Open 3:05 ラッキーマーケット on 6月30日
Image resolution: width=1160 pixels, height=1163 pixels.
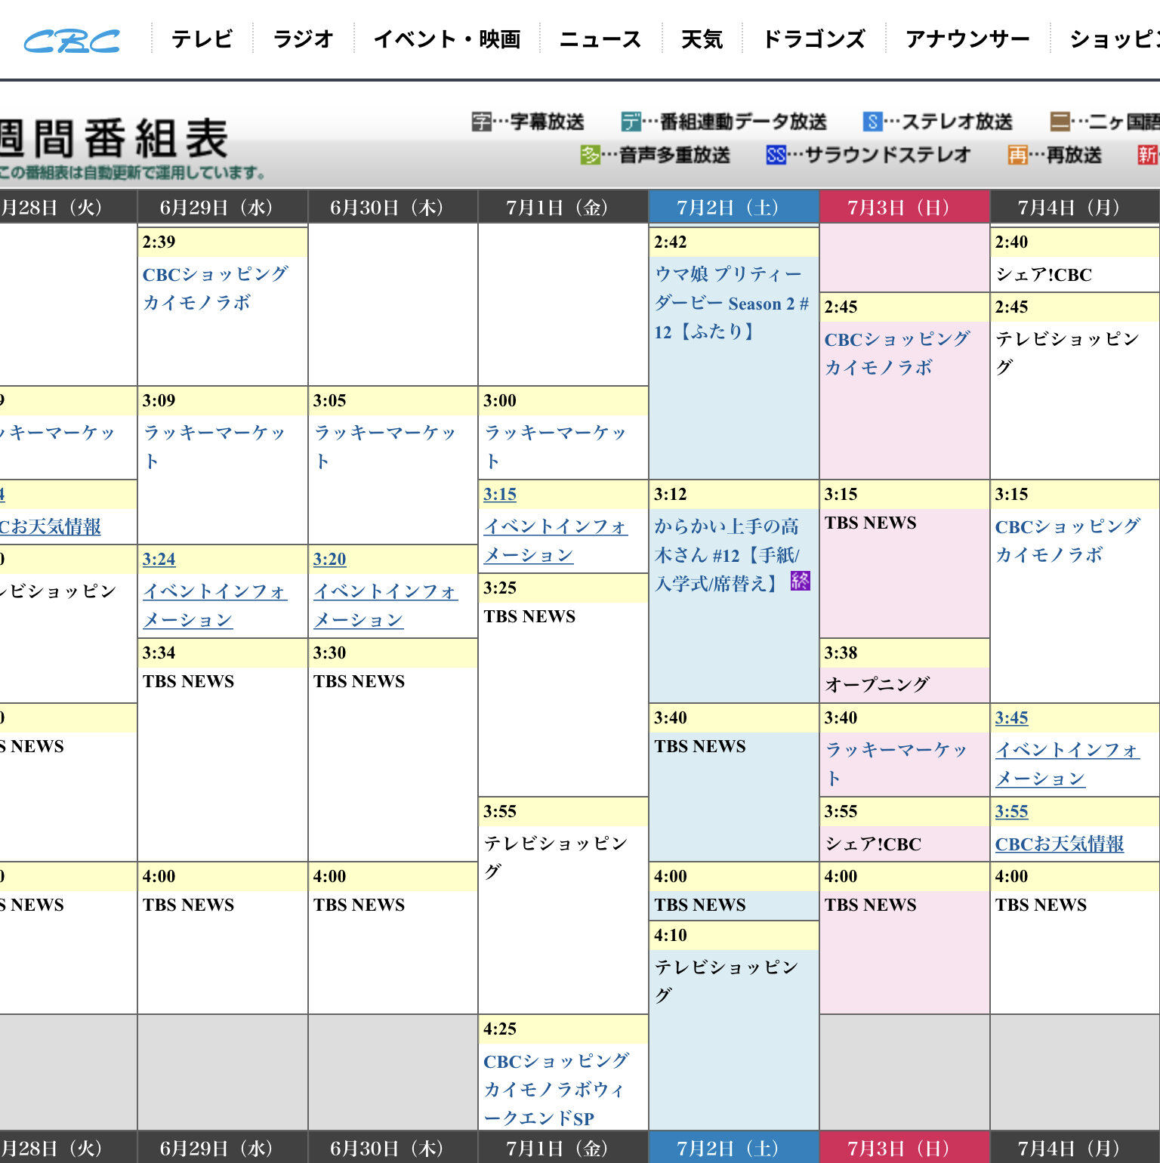385,447
